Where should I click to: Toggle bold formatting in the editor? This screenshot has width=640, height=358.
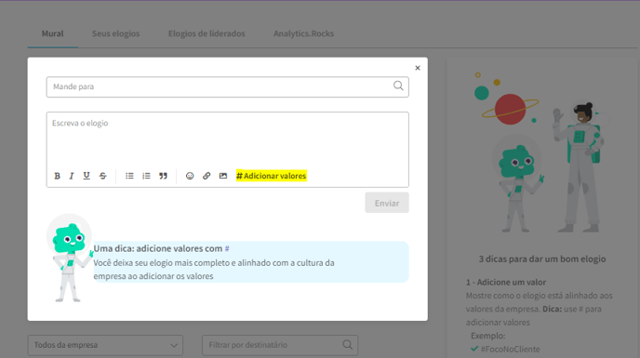(x=57, y=176)
